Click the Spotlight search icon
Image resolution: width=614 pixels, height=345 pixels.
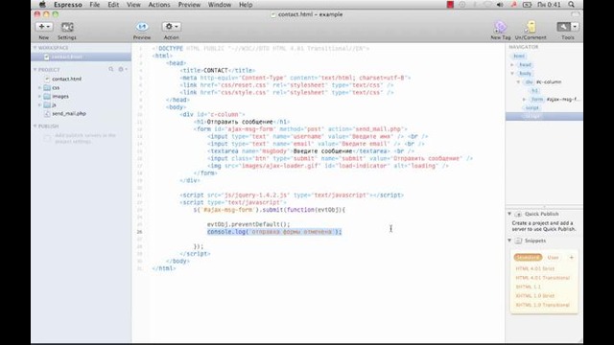[x=572, y=5]
